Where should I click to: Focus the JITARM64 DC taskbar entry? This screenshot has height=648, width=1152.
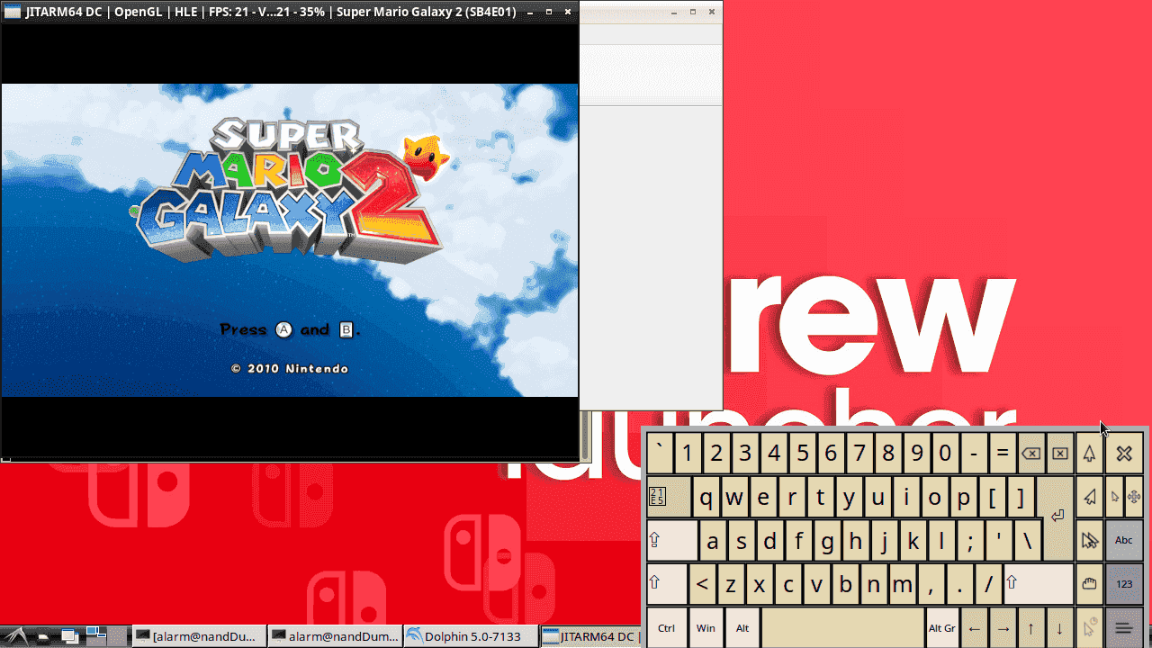point(592,636)
